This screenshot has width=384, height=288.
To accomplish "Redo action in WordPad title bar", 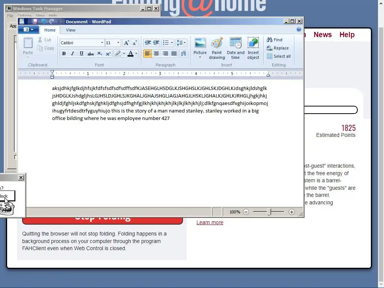I will coord(51,21).
